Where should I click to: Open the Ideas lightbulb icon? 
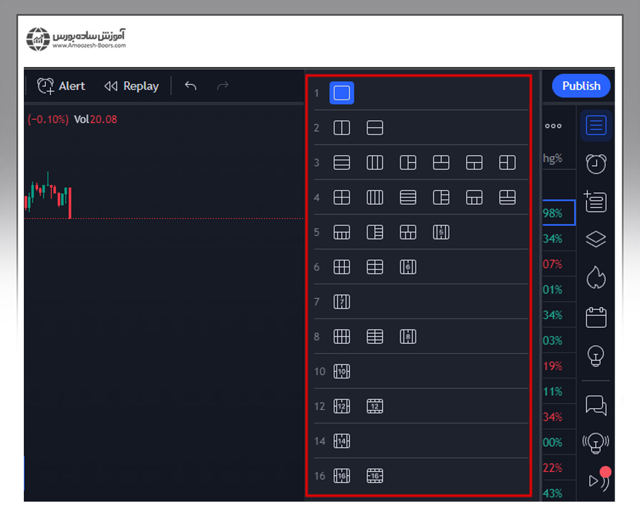(596, 356)
